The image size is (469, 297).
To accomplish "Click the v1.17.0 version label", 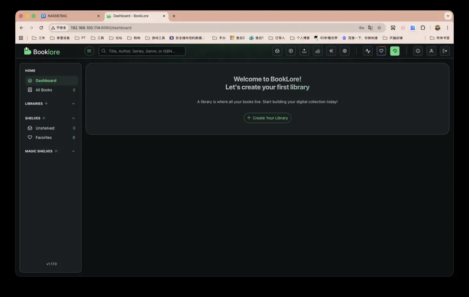I will point(51,264).
